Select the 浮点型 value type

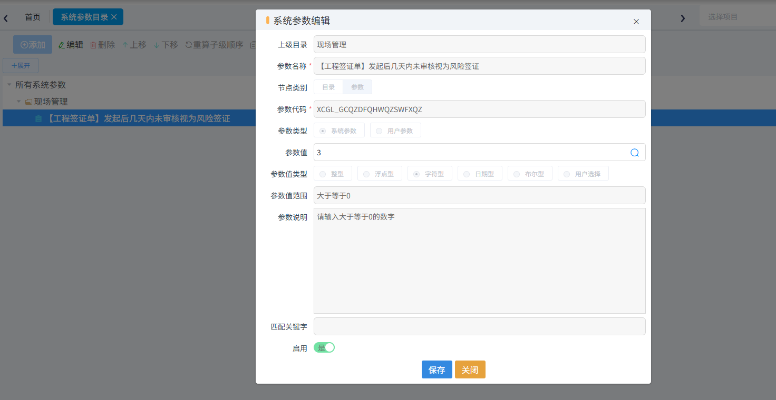[380, 174]
